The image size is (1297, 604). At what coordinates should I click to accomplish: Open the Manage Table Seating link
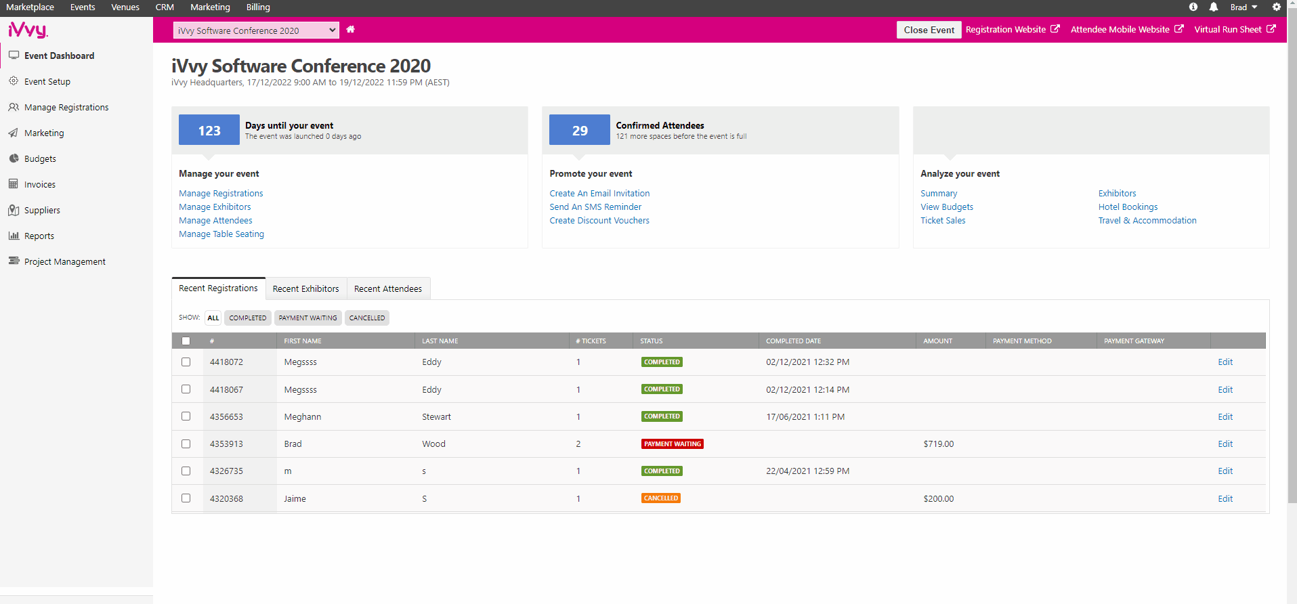pos(221,234)
